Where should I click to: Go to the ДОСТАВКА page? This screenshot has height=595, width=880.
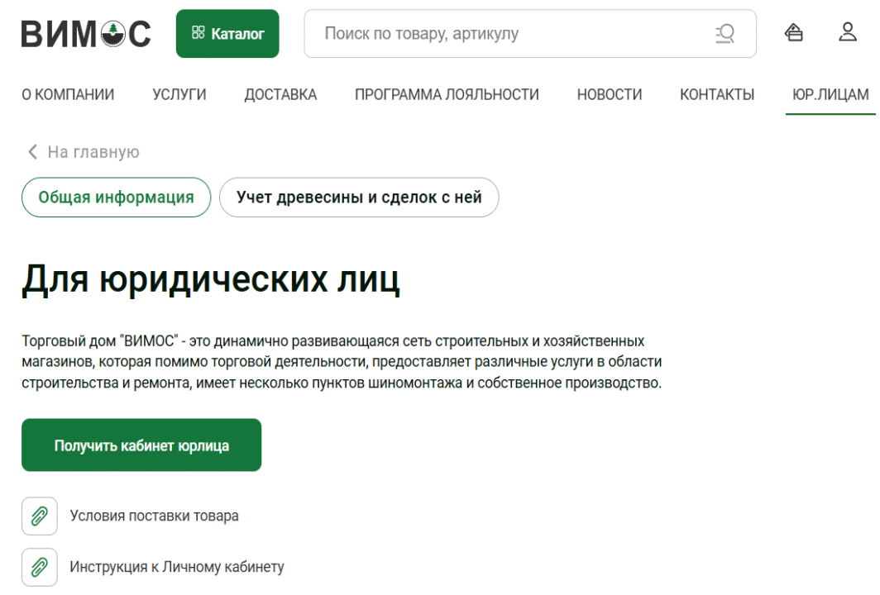280,95
